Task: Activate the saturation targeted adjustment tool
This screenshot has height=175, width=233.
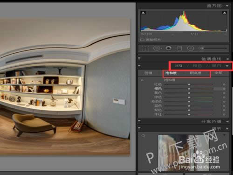Action: click(x=143, y=80)
